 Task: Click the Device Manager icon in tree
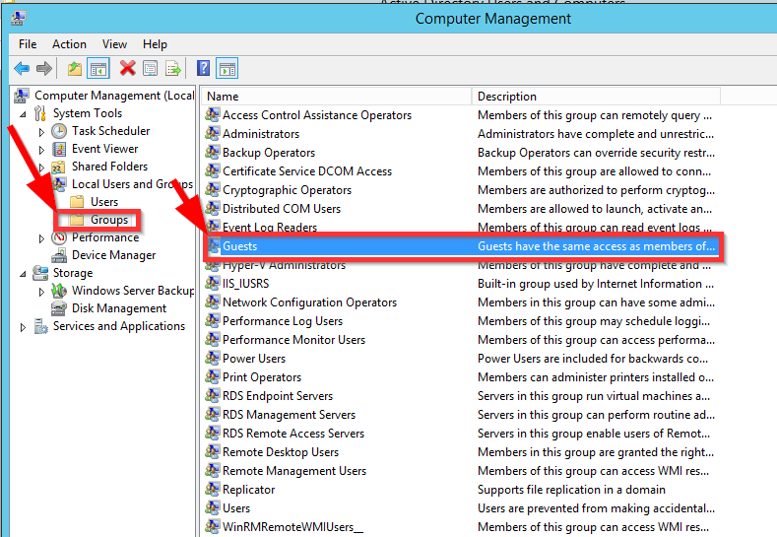point(60,255)
